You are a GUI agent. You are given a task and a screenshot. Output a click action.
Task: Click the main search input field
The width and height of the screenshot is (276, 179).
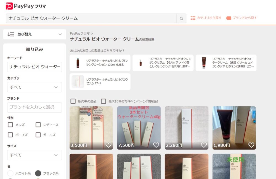click(x=91, y=18)
